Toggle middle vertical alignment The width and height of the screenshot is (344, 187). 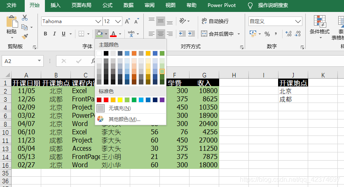coord(161,21)
